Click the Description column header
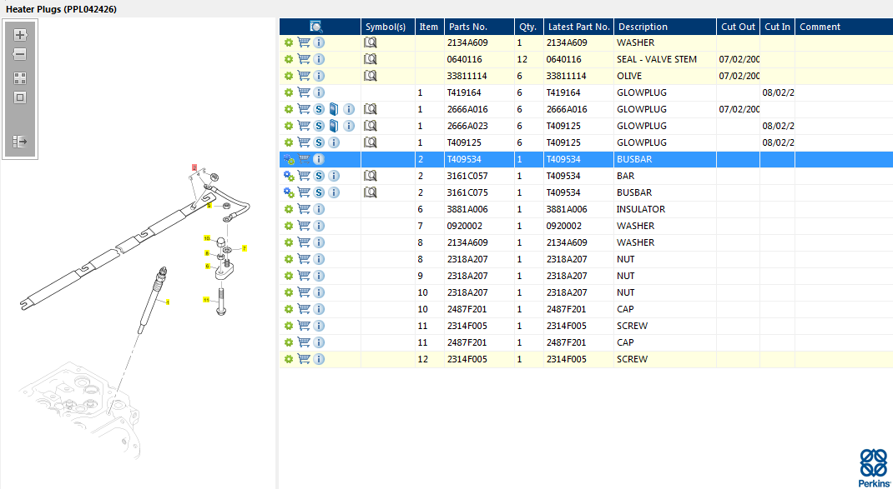The image size is (893, 489). tap(665, 26)
